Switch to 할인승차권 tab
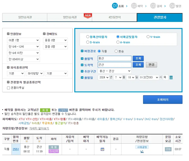This screenshot has width=189, height=161. click(x=70, y=17)
